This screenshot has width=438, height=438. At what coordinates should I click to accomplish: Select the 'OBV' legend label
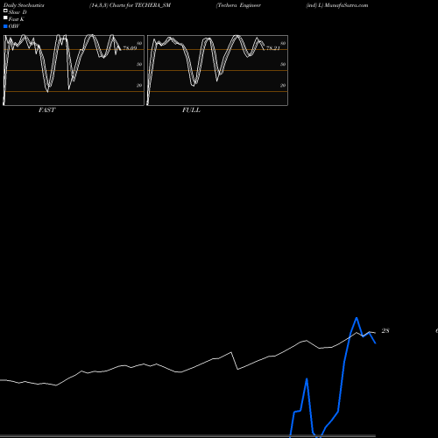pyautogui.click(x=14, y=26)
